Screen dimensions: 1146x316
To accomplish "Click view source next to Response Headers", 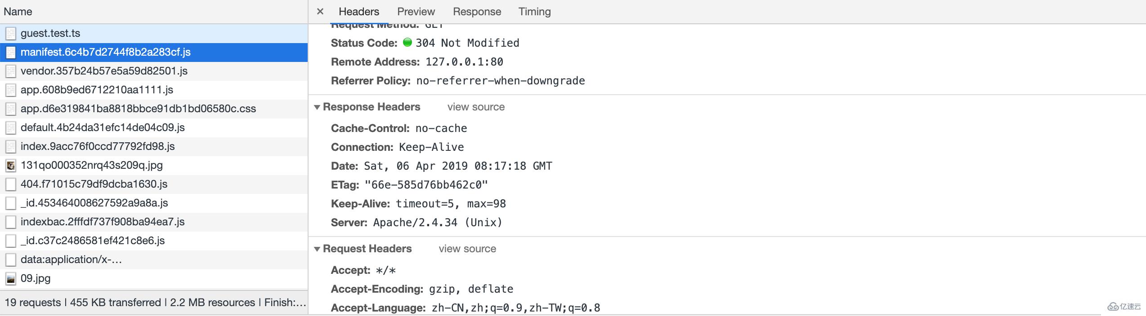I will pos(476,107).
